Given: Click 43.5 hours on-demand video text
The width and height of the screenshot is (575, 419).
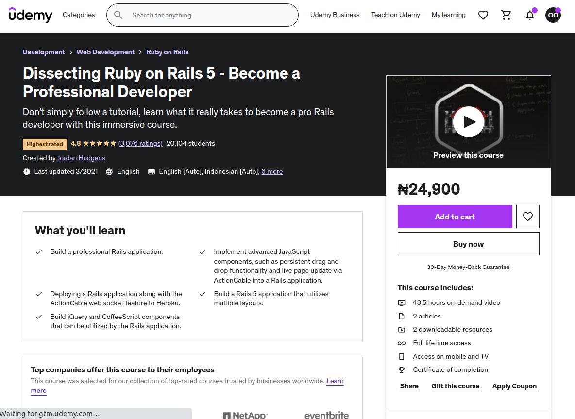Looking at the screenshot, I should pyautogui.click(x=457, y=302).
